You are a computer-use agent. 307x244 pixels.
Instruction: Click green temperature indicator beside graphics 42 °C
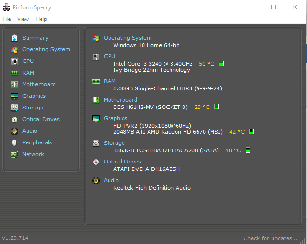tap(252, 131)
